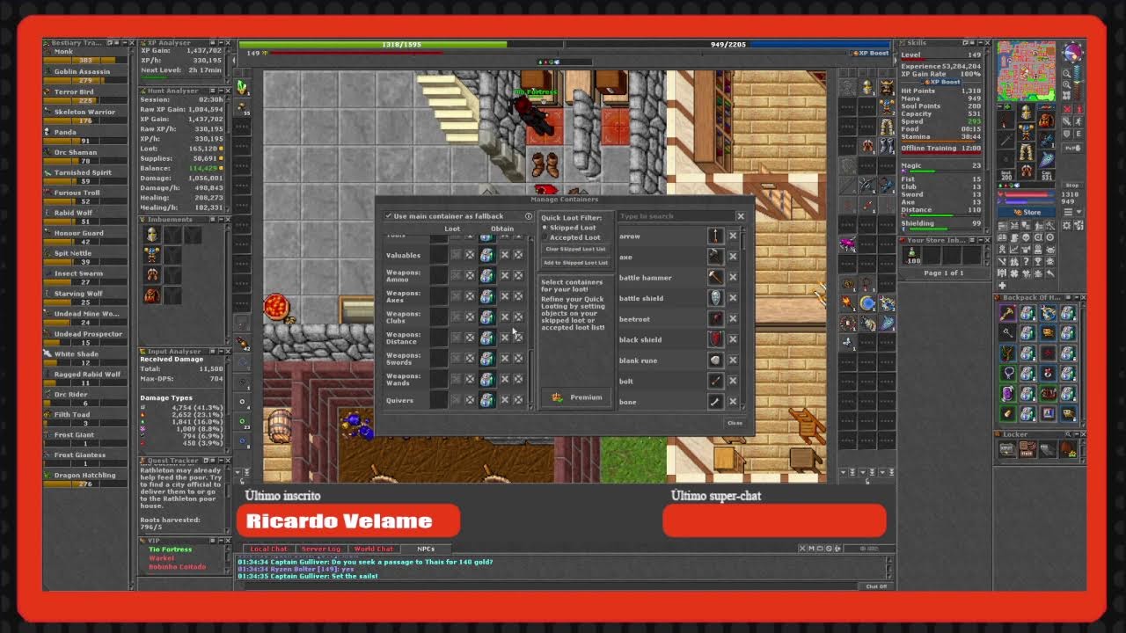
Task: Select Bobinha Coitado in the VIP list
Action: click(x=177, y=567)
